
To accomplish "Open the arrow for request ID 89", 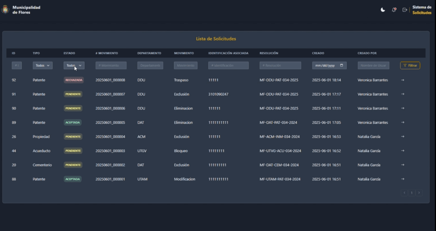I will [x=403, y=122].
